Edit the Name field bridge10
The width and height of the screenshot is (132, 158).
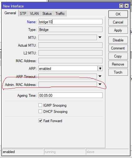70,22
